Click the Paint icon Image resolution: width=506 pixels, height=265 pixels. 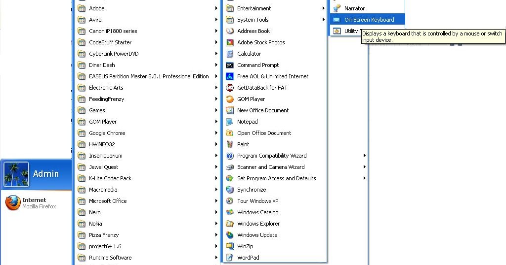pyautogui.click(x=229, y=144)
